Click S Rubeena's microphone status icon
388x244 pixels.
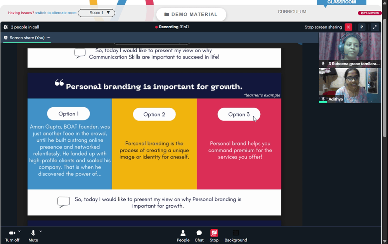(x=323, y=64)
